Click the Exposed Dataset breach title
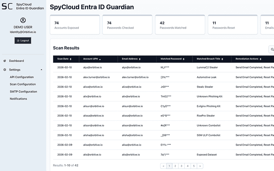The height and width of the screenshot is (171, 274). tap(207, 155)
